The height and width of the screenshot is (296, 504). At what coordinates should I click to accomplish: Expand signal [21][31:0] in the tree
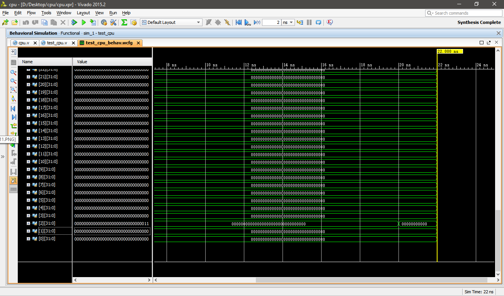pyautogui.click(x=28, y=77)
